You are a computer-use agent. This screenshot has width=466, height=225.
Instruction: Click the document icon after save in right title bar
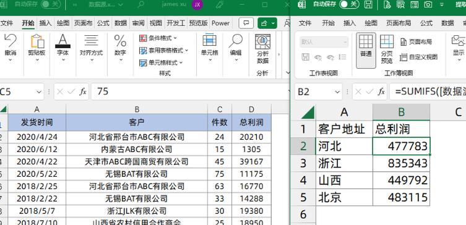pyautogui.click(x=387, y=4)
